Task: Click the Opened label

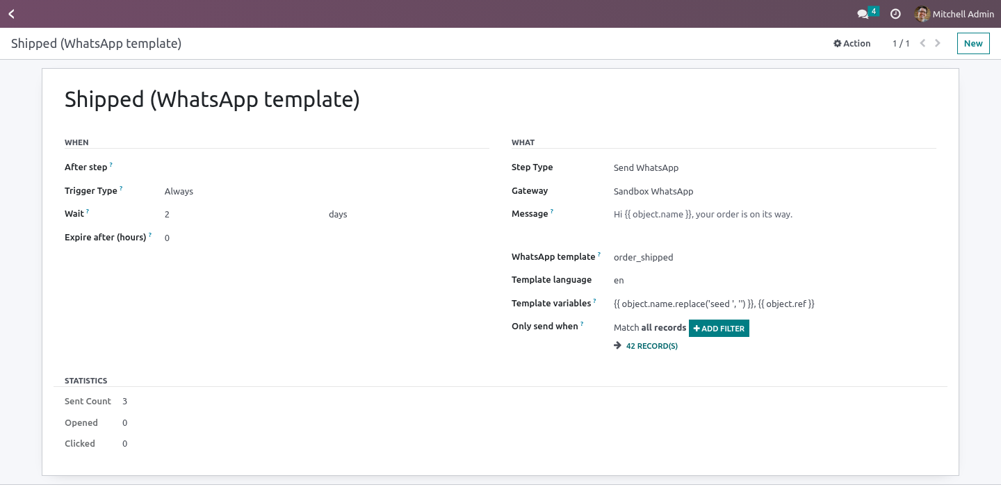Action: 81,422
